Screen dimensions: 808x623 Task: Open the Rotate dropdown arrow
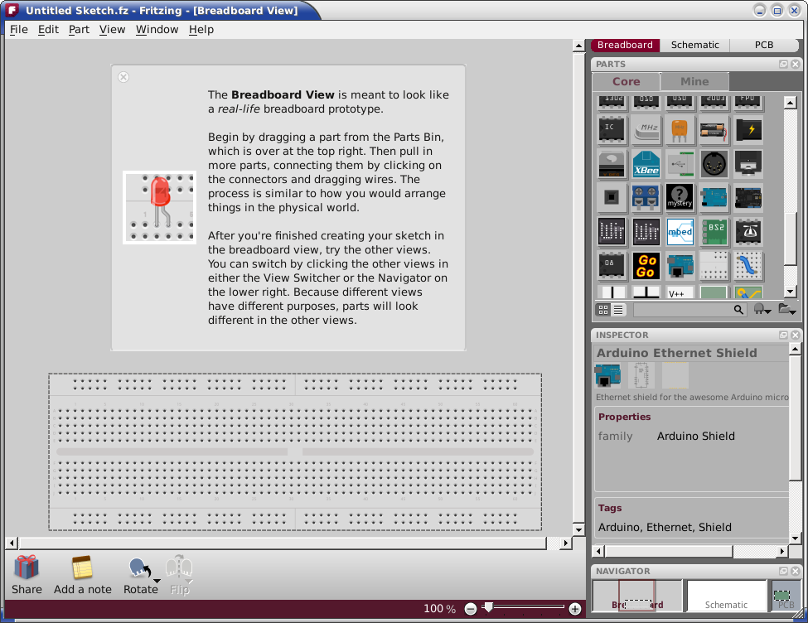point(157,581)
